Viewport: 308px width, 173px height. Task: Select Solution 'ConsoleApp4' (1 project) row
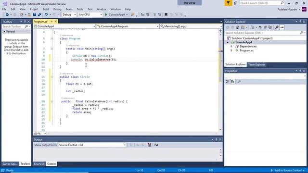[252, 38]
